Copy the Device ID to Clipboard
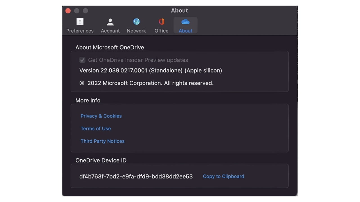The width and height of the screenshot is (360, 202). pyautogui.click(x=223, y=176)
